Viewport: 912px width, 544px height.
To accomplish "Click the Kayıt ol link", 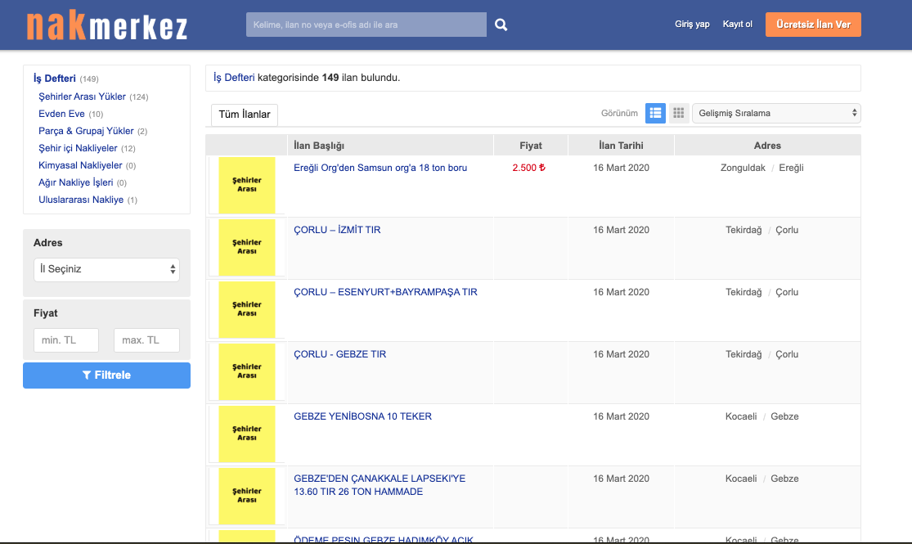I will click(x=737, y=25).
